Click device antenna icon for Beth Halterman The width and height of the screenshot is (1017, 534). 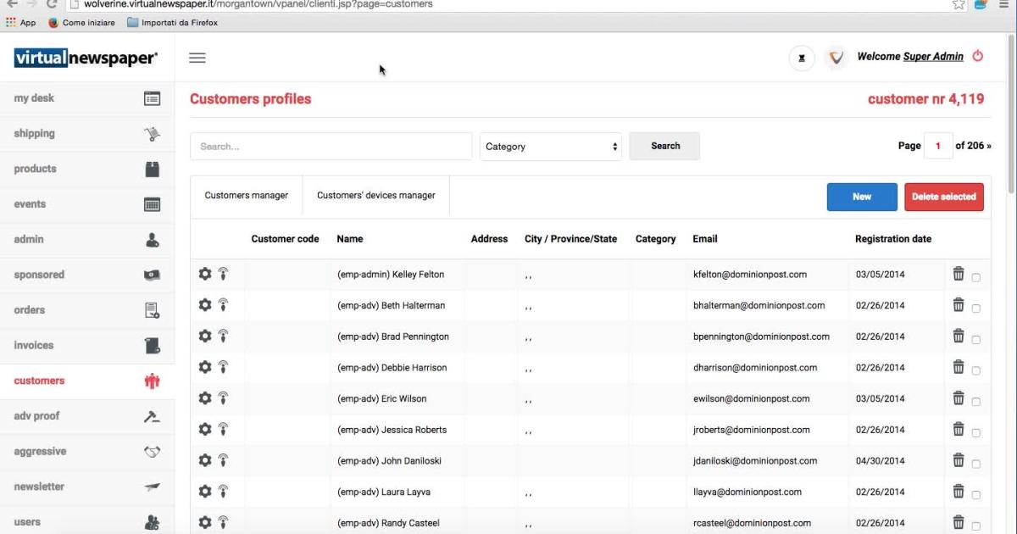click(x=223, y=305)
